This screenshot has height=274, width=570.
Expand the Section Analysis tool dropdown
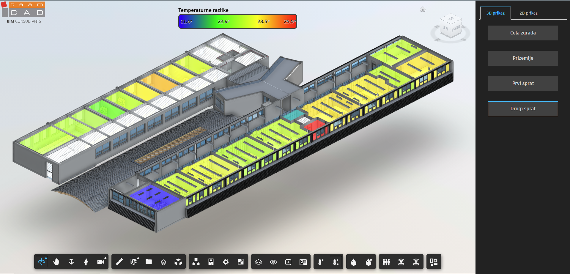(x=134, y=262)
